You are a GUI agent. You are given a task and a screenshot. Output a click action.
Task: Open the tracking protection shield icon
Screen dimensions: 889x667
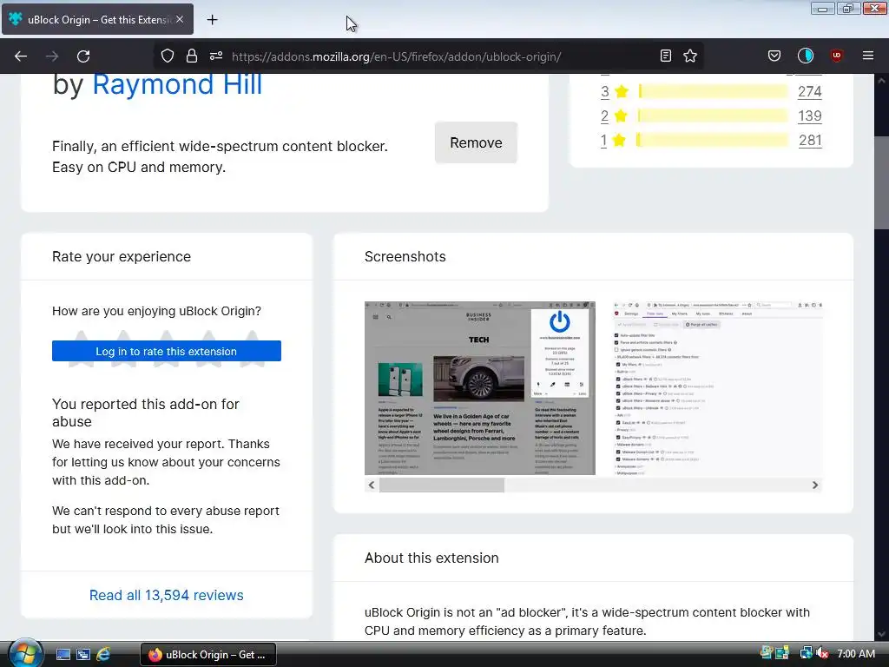[x=168, y=56]
